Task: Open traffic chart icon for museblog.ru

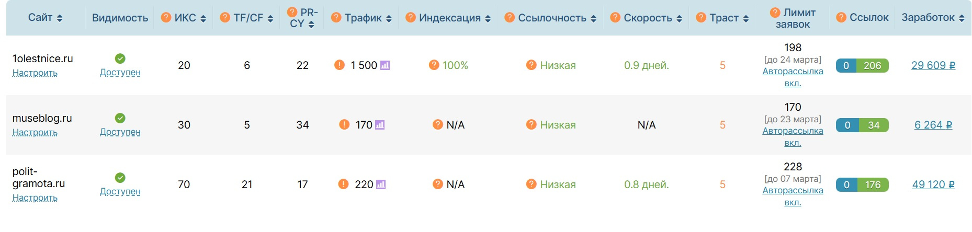Action: click(380, 125)
